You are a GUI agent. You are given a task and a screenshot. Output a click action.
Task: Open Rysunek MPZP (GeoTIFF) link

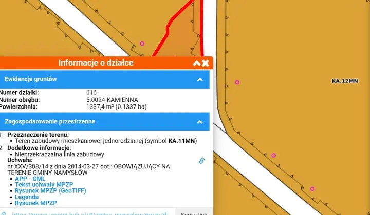(51, 191)
